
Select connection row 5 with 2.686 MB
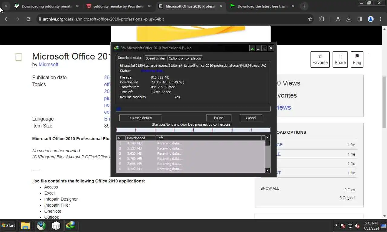pos(191,164)
